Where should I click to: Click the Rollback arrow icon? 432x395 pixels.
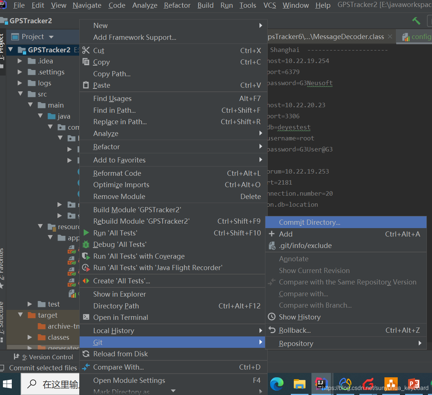[x=272, y=330]
